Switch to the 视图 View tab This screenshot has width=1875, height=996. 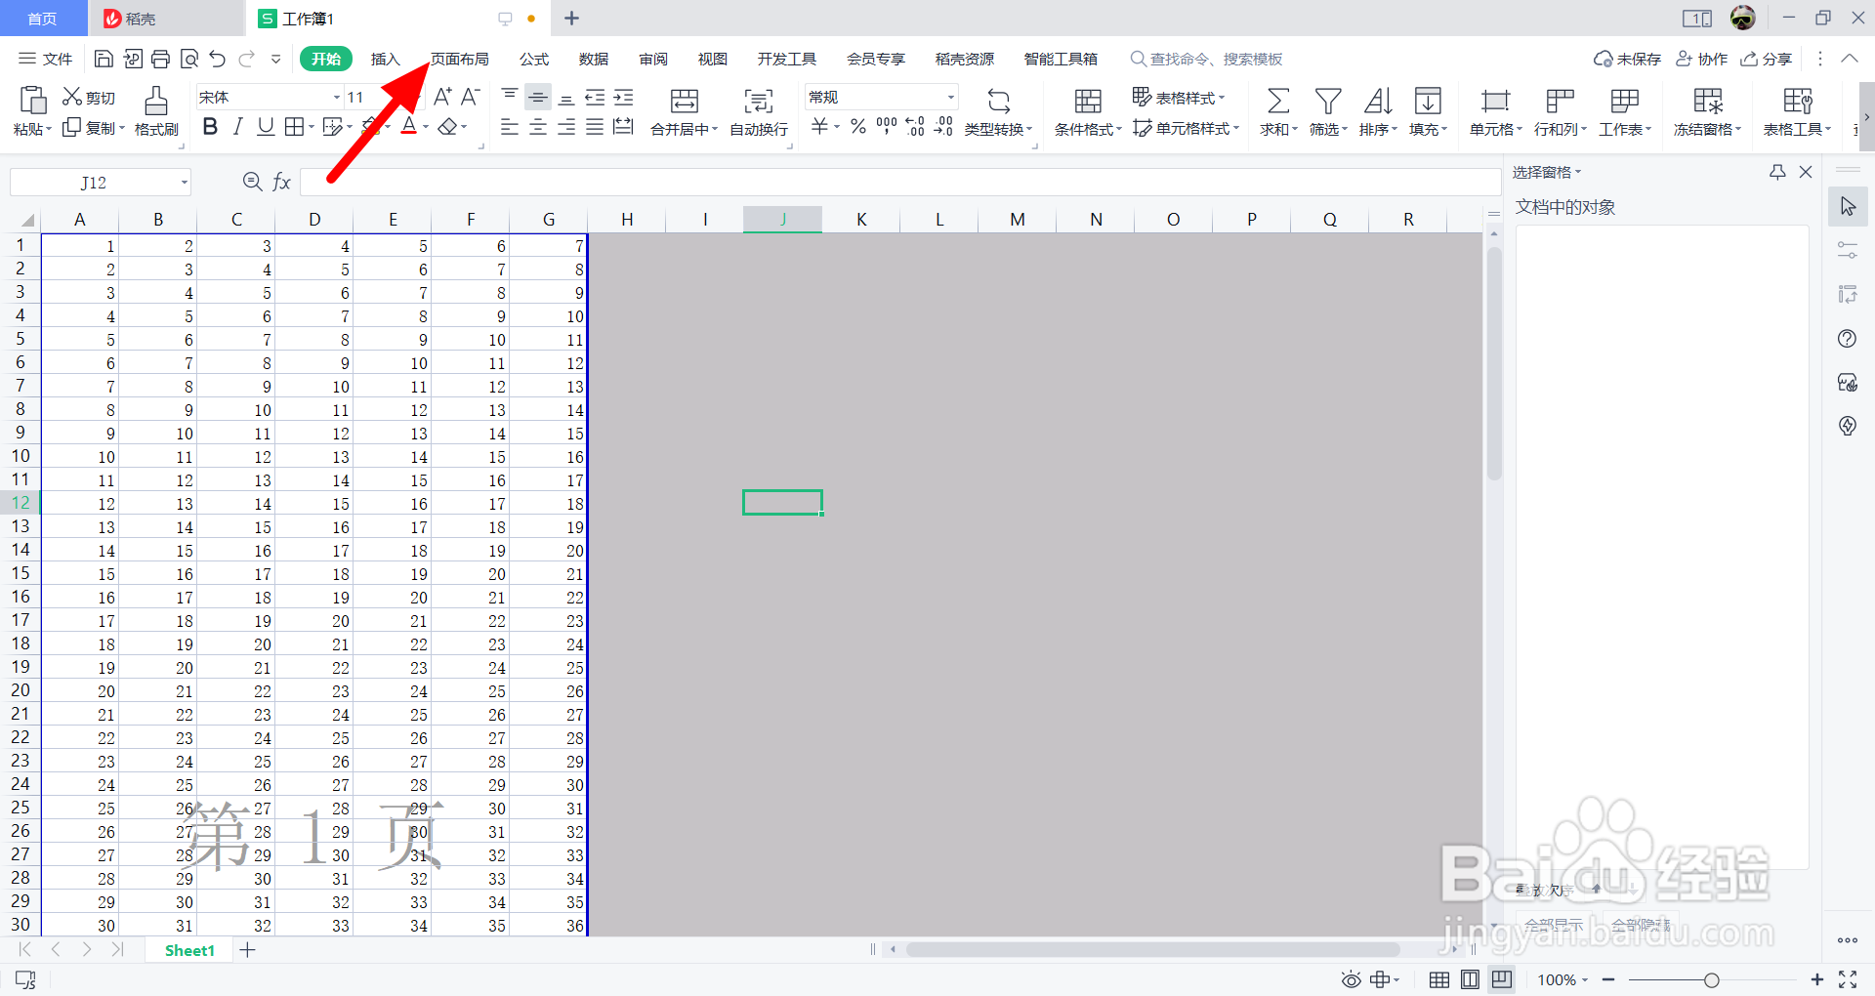tap(713, 59)
